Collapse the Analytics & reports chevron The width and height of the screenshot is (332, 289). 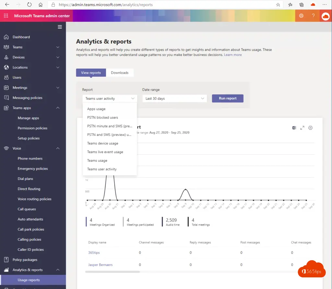[x=58, y=270]
